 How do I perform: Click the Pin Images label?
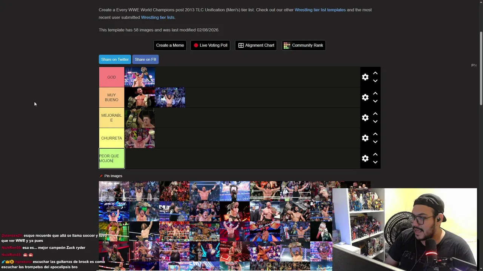(113, 176)
